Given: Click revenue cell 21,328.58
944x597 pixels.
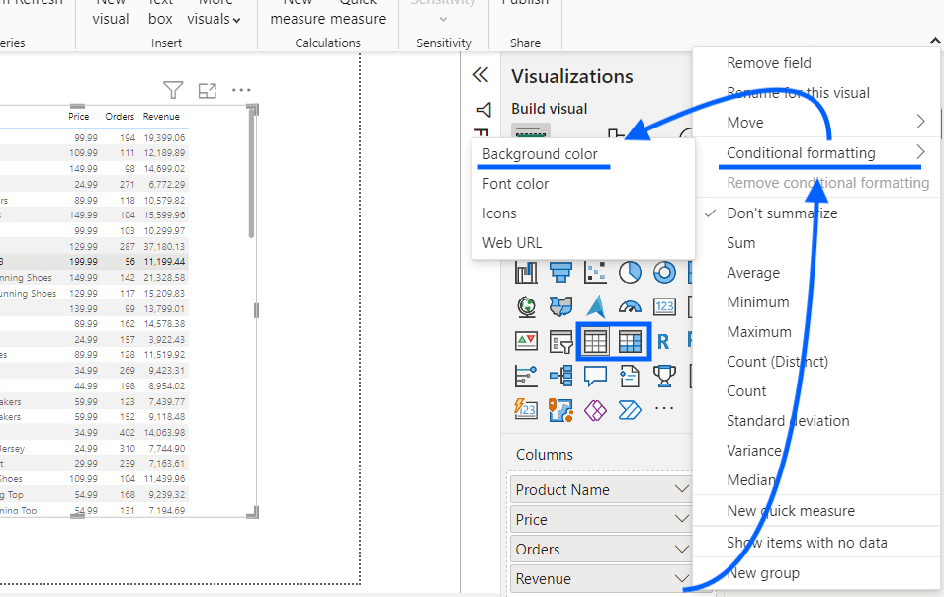Looking at the screenshot, I should pyautogui.click(x=164, y=278).
